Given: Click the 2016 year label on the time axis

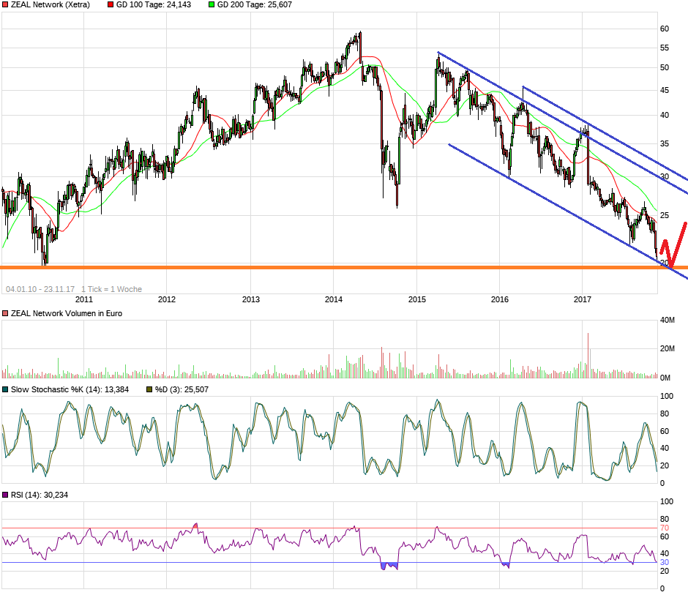Looking at the screenshot, I should pos(500,299).
